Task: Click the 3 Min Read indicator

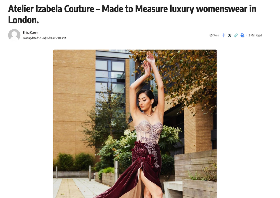Action: [255, 36]
